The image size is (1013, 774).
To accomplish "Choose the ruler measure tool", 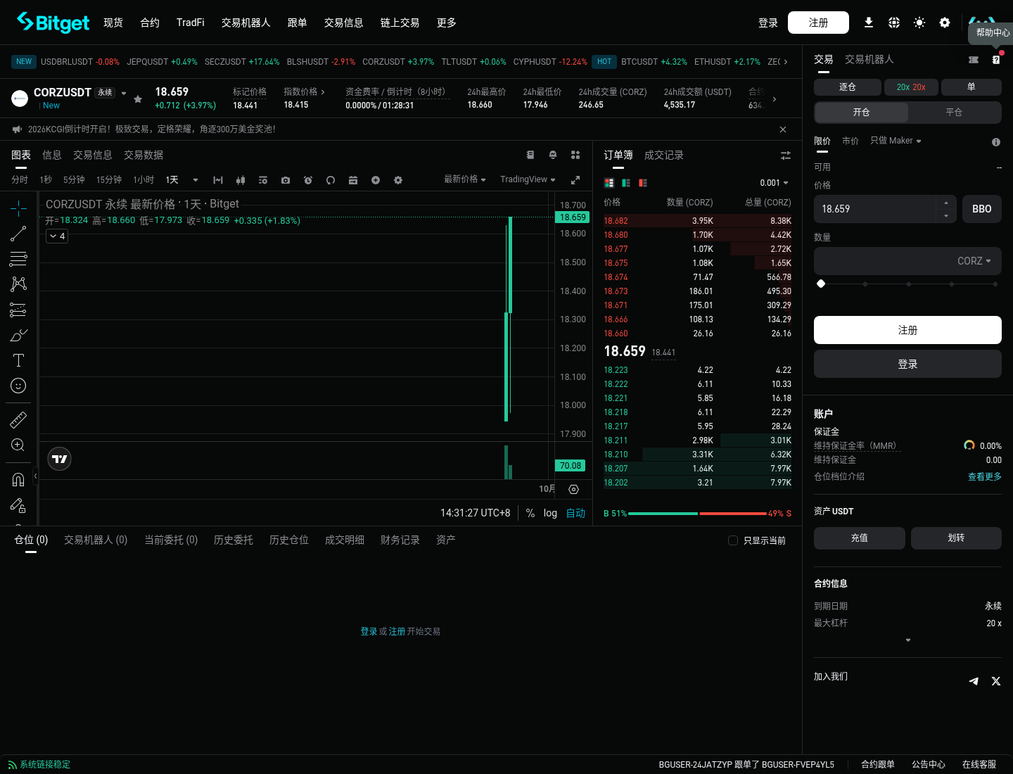I will point(18,420).
